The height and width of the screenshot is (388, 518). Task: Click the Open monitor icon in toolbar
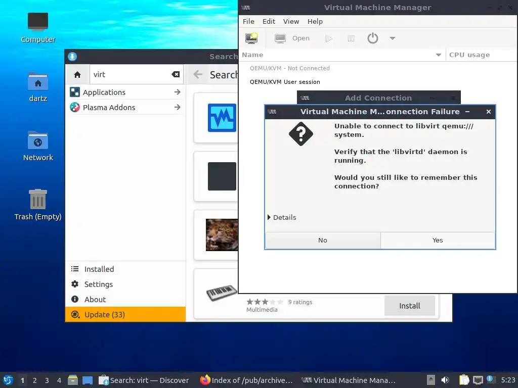click(280, 38)
